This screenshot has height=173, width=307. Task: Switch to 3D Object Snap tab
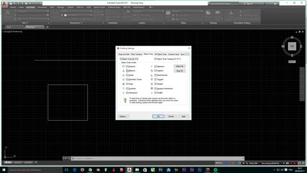pyautogui.click(x=161, y=54)
